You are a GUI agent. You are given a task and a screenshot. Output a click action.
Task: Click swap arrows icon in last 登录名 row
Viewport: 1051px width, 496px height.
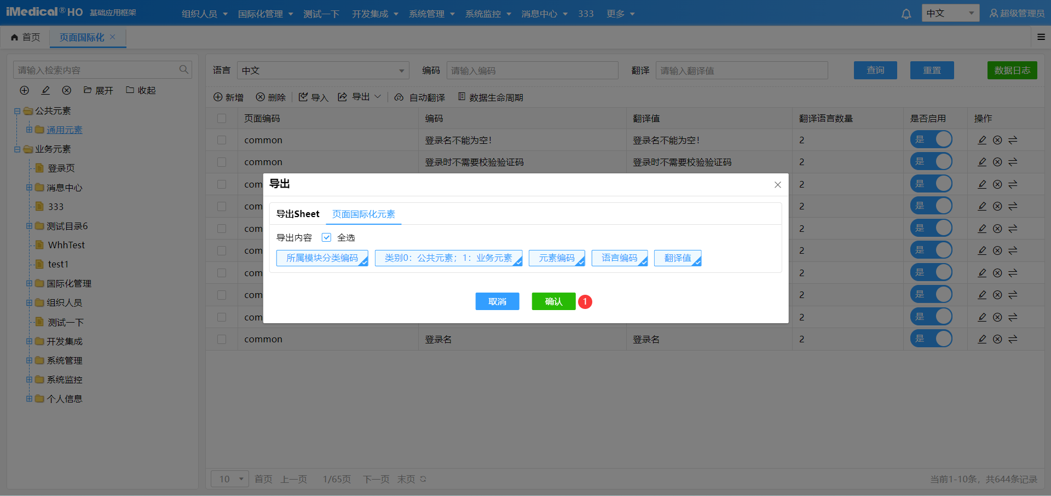[1013, 339]
